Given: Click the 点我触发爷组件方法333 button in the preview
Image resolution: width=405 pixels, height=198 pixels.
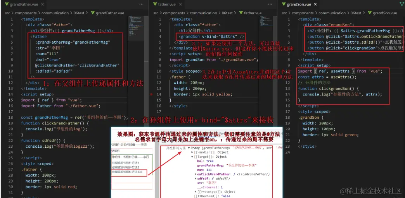Looking at the screenshot, I should click(127, 172).
